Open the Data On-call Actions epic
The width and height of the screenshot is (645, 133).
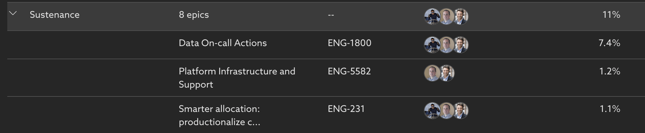[x=223, y=43]
